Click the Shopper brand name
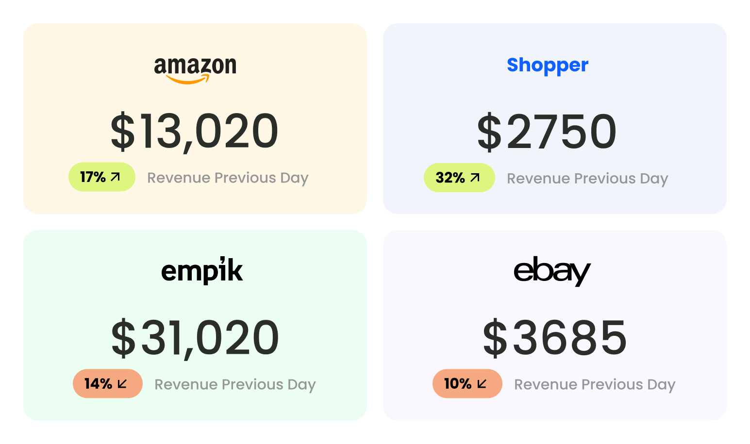 pos(547,65)
